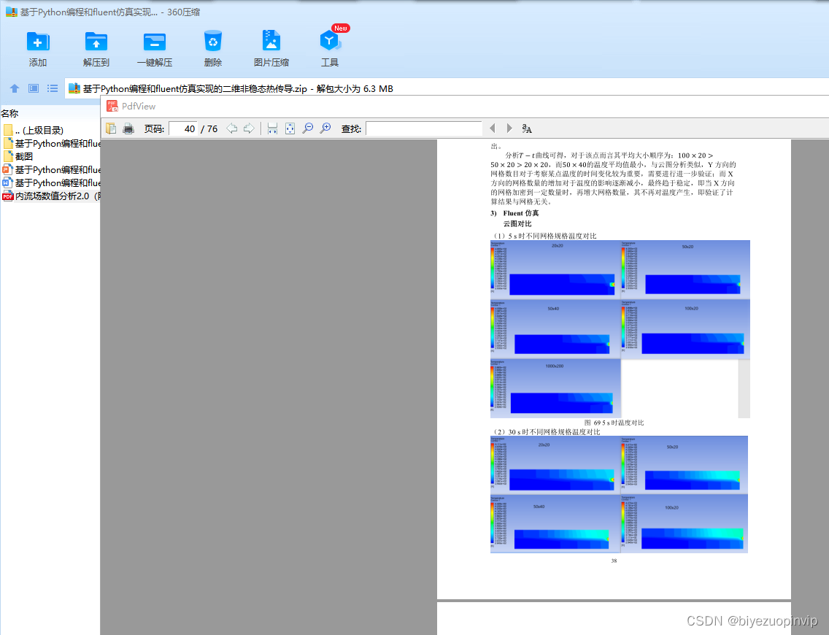Toggle match-case option in search bar
This screenshot has width=829, height=635.
point(527,128)
